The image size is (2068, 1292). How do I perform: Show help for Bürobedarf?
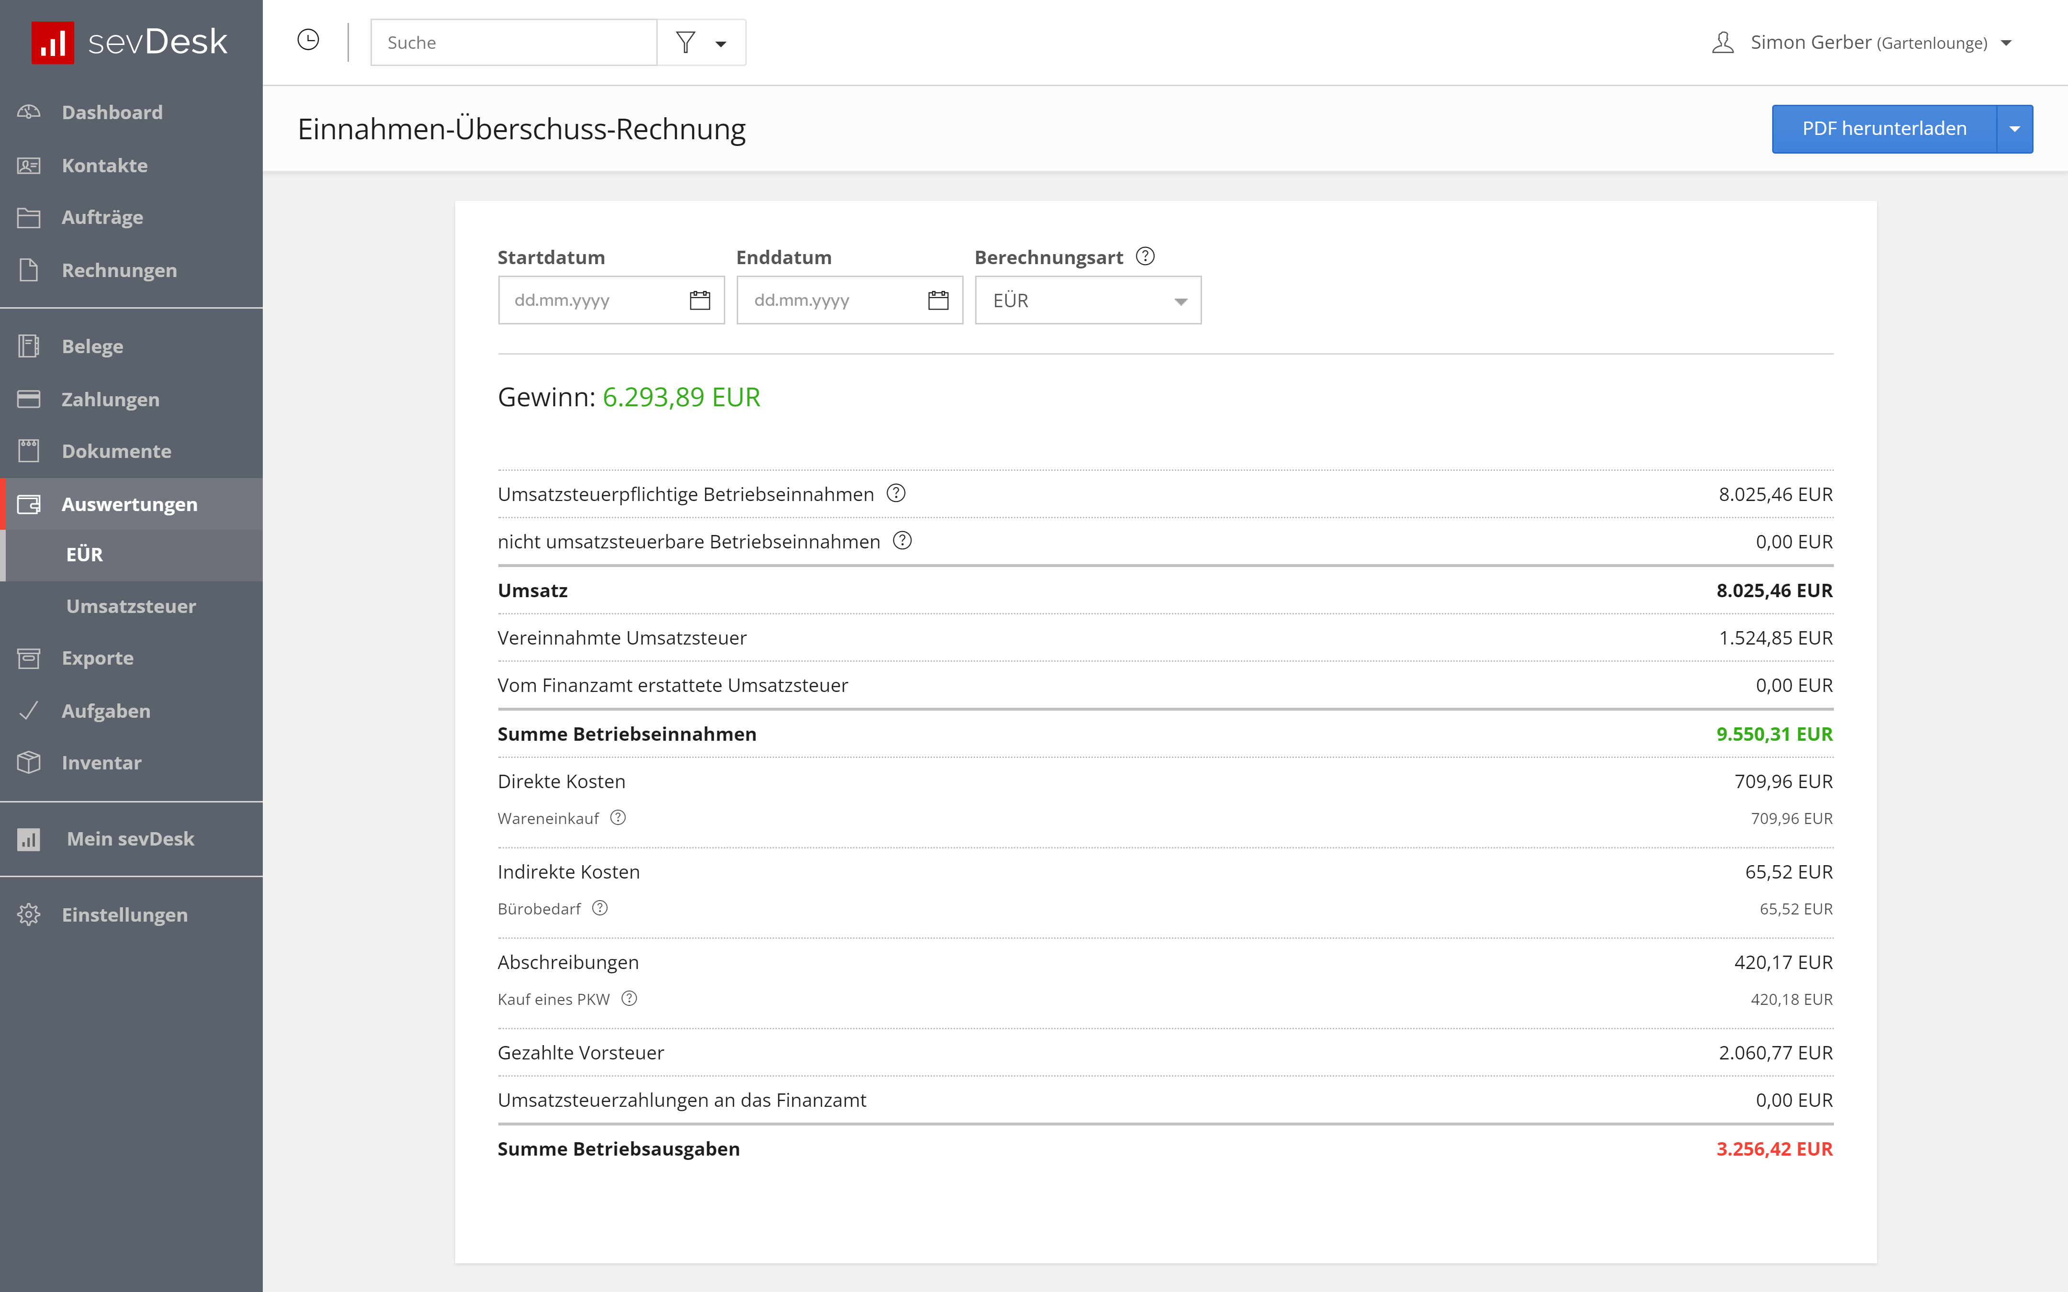click(600, 907)
